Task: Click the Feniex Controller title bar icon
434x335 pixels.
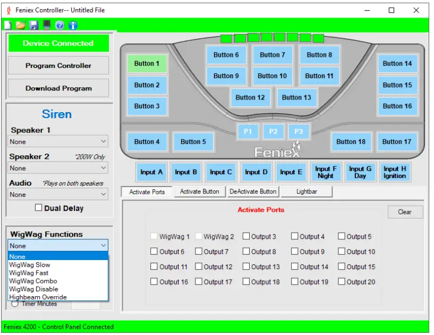Action: click(x=8, y=10)
